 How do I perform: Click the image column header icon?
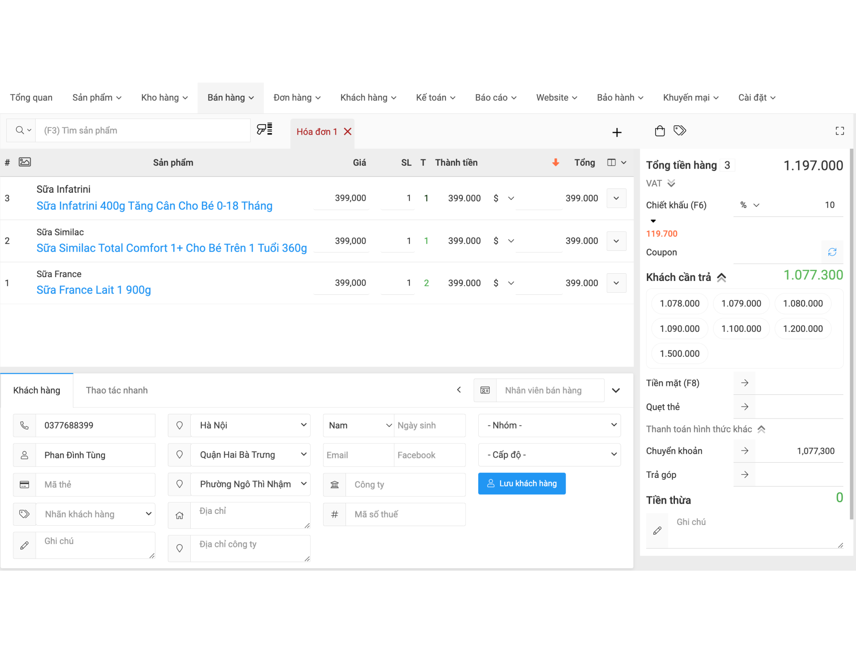click(25, 162)
